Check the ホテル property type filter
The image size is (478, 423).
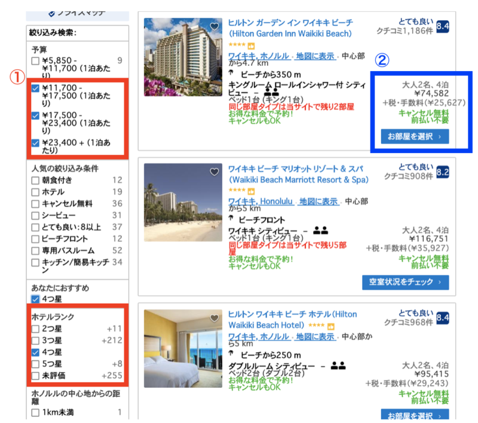[x=35, y=192]
